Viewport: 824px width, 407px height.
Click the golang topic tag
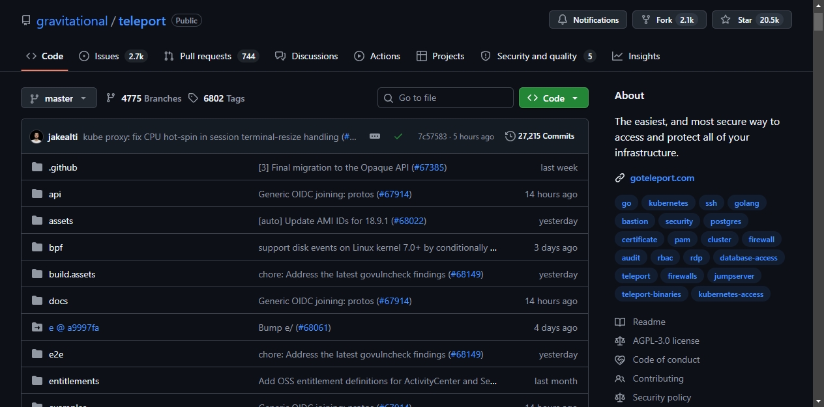(746, 203)
